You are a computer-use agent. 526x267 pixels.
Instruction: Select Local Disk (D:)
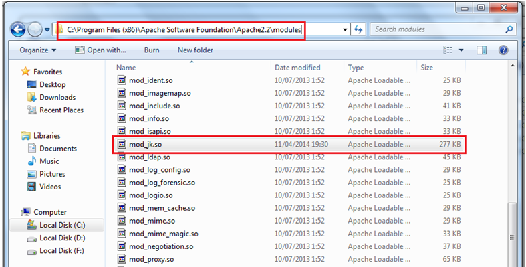point(55,238)
